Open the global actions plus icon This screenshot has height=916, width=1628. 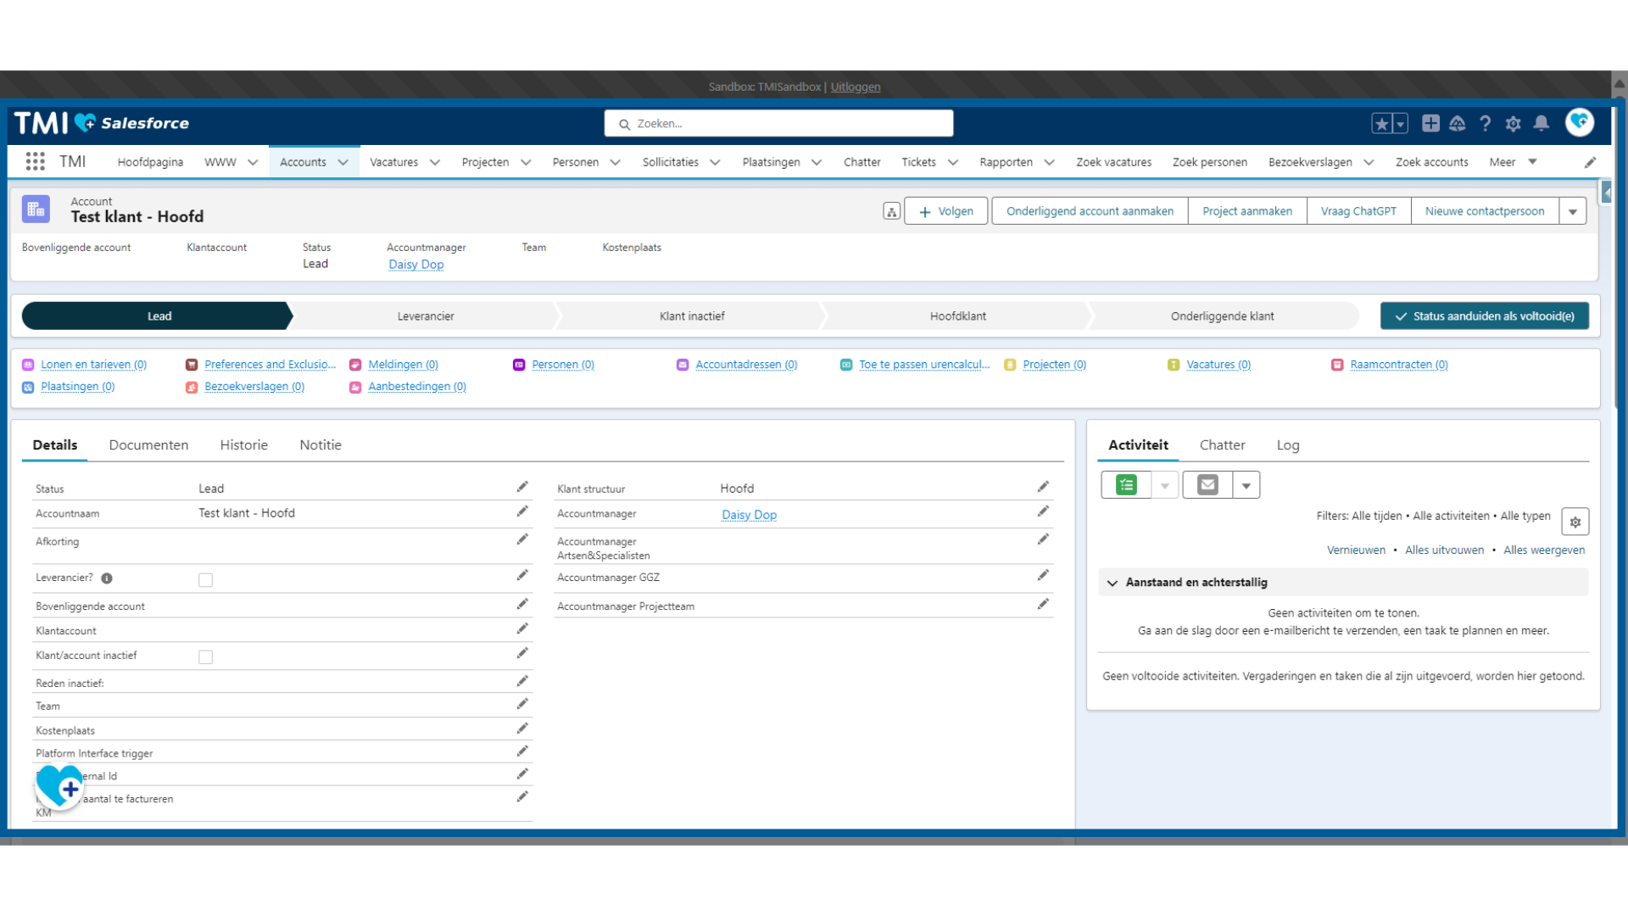1430,124
